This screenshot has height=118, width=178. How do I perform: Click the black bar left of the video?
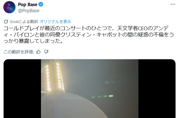coord(22,89)
